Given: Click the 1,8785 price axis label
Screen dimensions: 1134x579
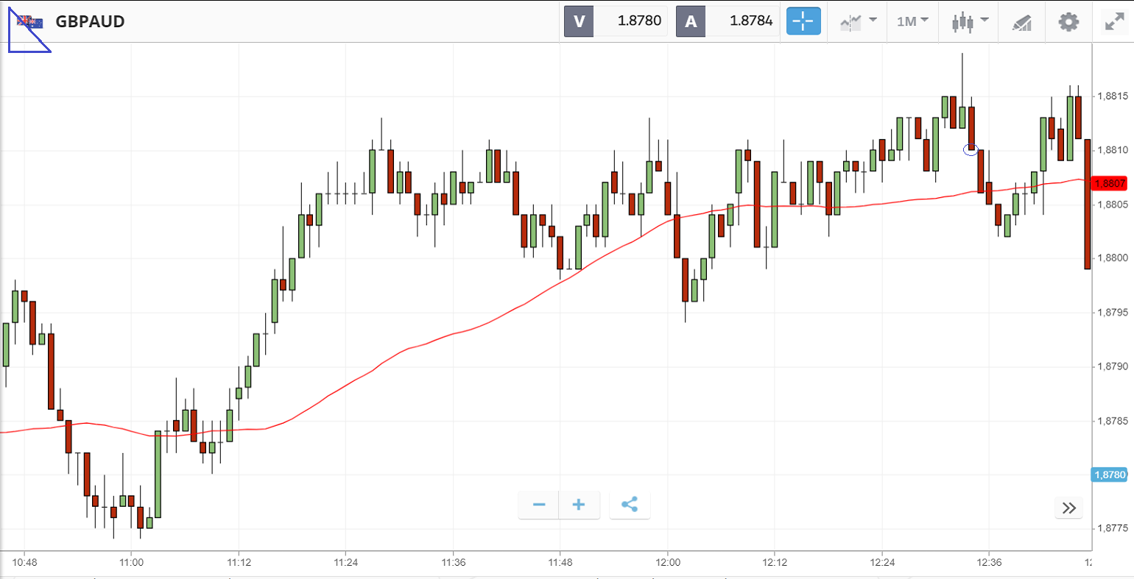Looking at the screenshot, I should [x=1112, y=421].
